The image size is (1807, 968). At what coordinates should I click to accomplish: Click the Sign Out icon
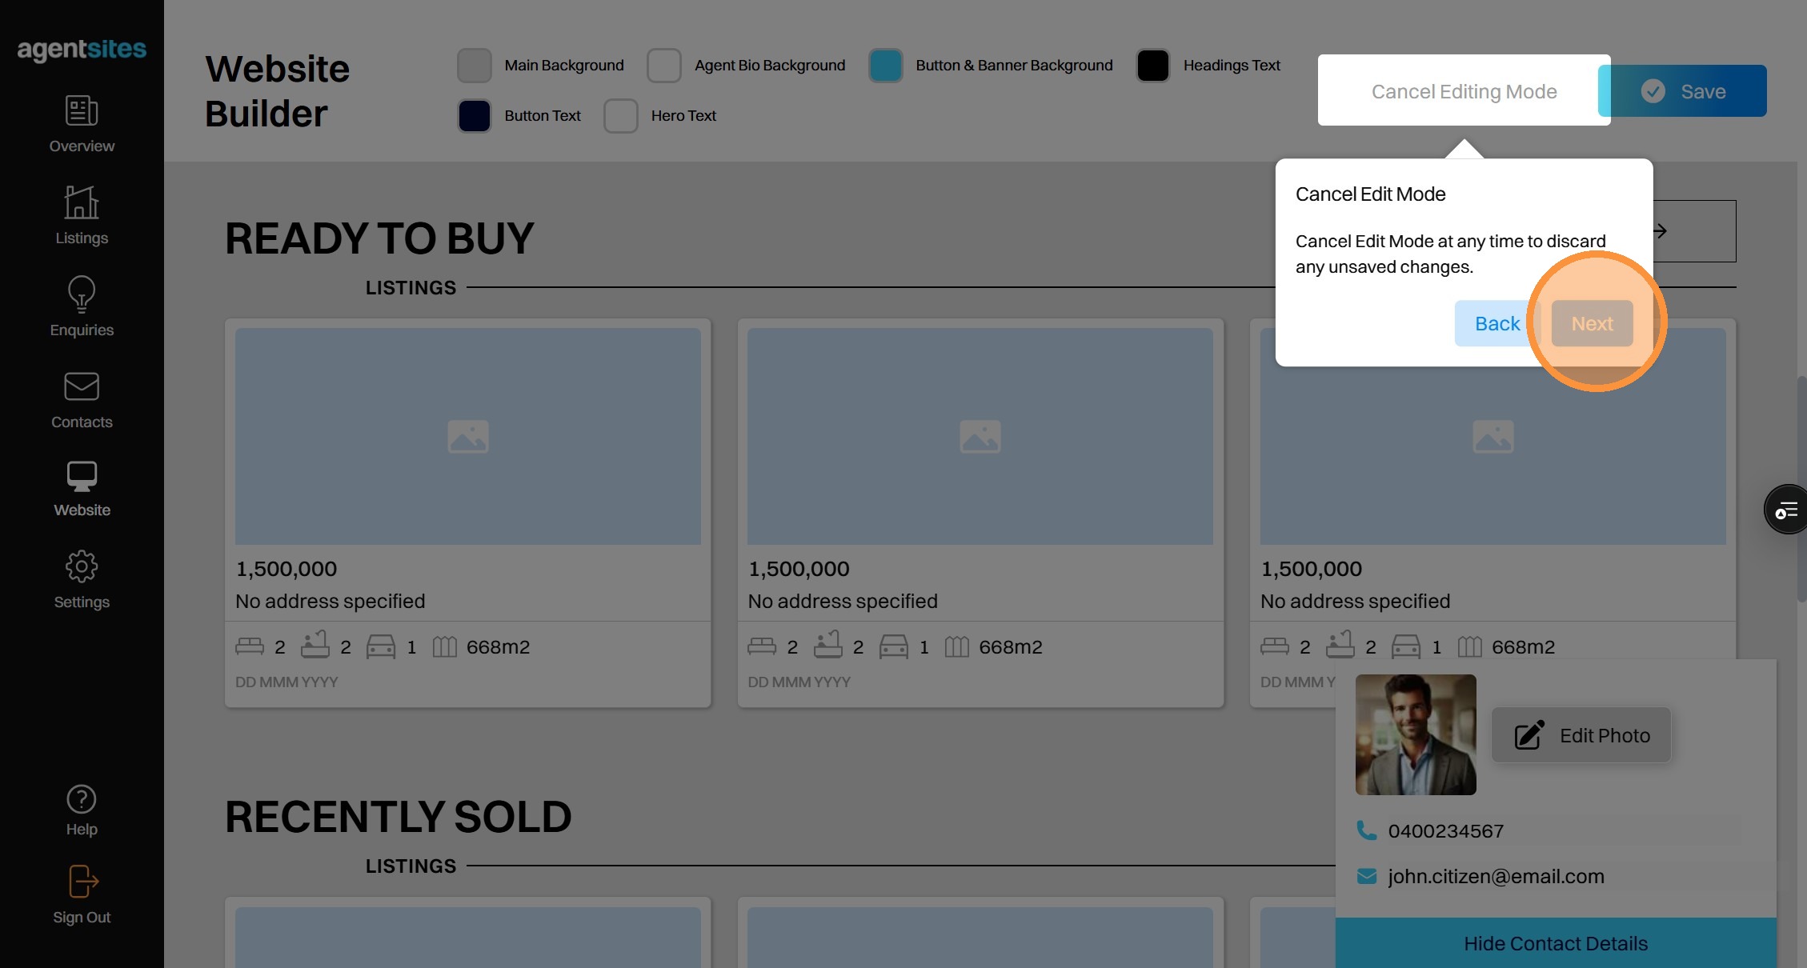pyautogui.click(x=82, y=882)
